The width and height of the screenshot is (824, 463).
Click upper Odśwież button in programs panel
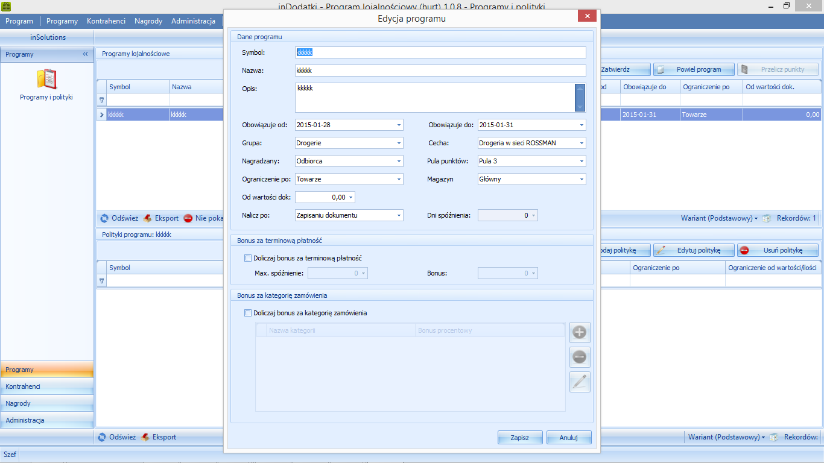pos(119,218)
